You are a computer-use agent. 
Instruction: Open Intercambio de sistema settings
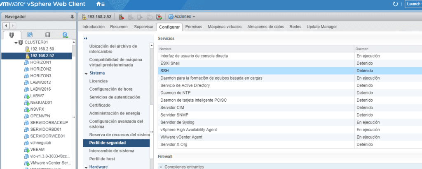112,151
